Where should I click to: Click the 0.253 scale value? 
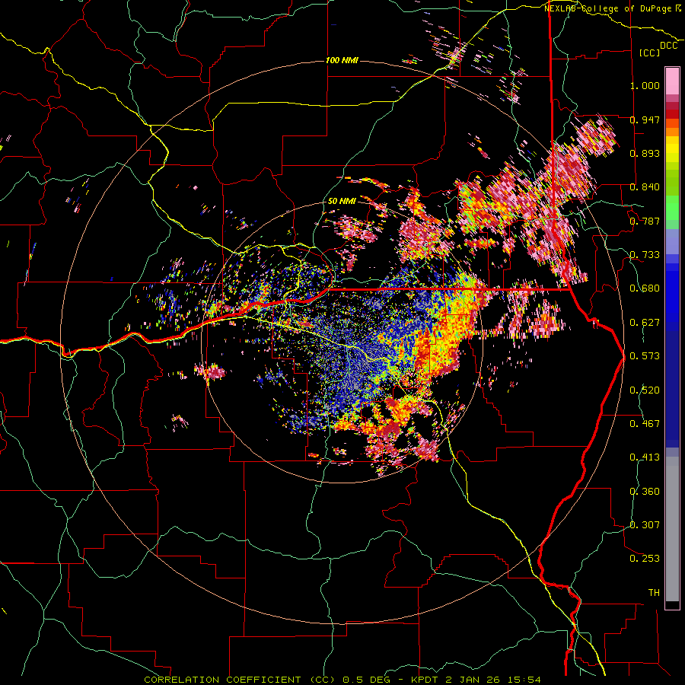[645, 559]
